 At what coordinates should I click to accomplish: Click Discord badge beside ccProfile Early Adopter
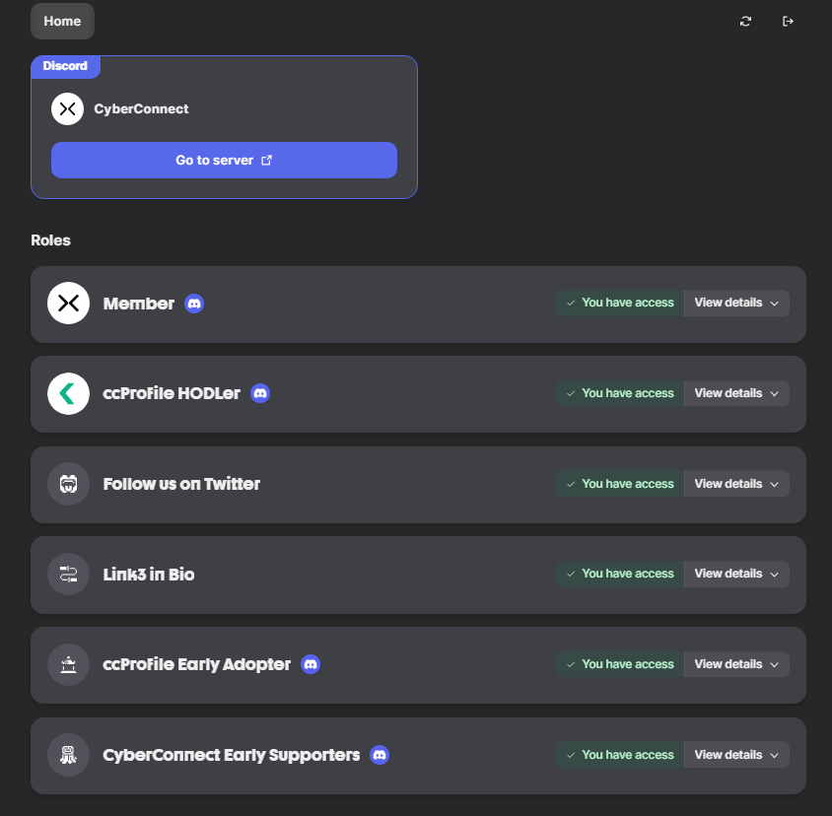(x=311, y=664)
